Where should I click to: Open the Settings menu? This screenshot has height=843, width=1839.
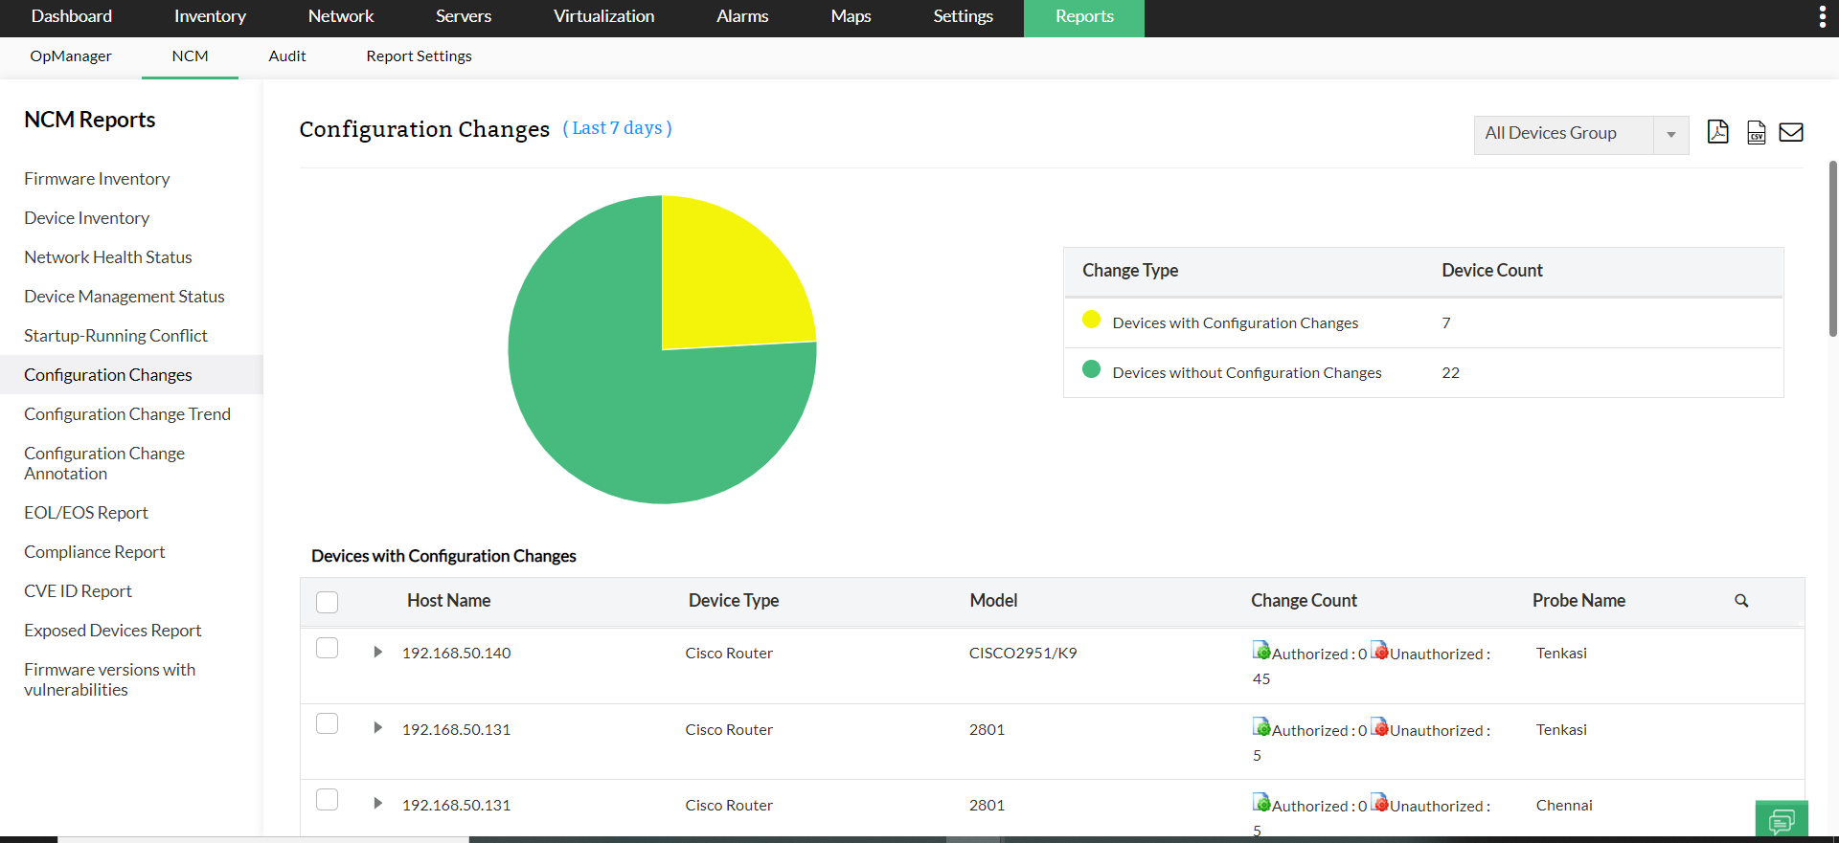963,16
